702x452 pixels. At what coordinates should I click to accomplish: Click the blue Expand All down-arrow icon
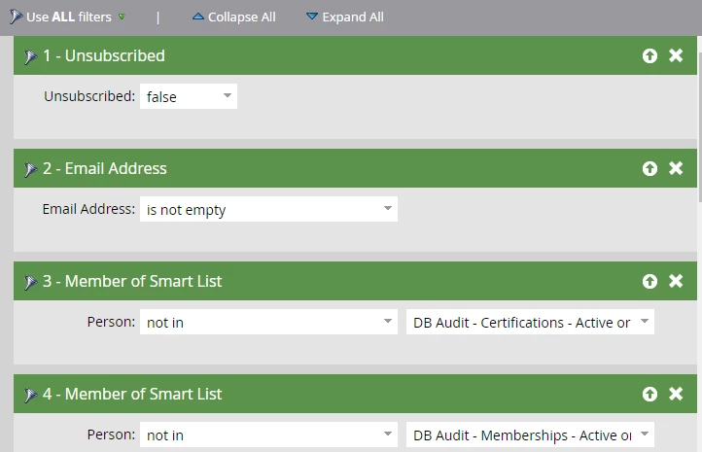(311, 17)
